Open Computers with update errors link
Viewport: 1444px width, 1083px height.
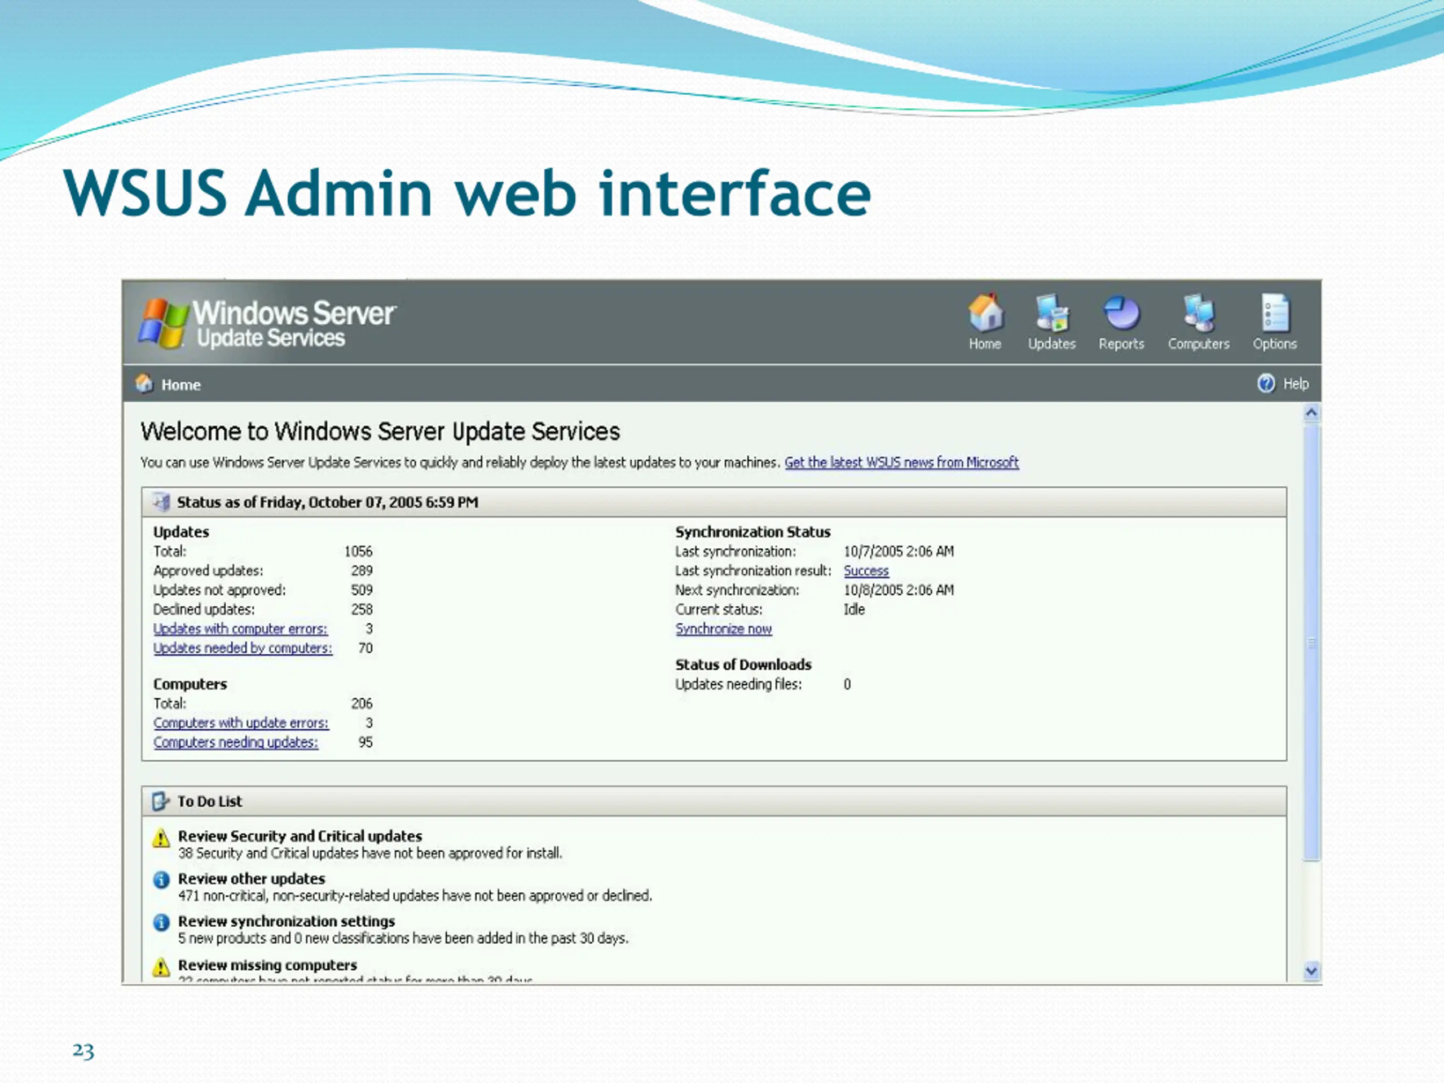(241, 723)
